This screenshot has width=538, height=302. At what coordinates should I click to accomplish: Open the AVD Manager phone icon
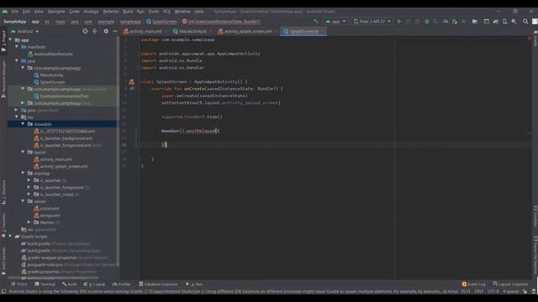pyautogui.click(x=504, y=22)
